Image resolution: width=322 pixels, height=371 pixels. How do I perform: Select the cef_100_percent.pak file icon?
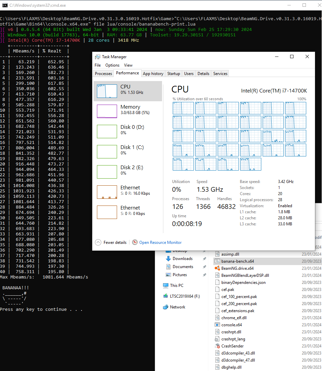217,296
